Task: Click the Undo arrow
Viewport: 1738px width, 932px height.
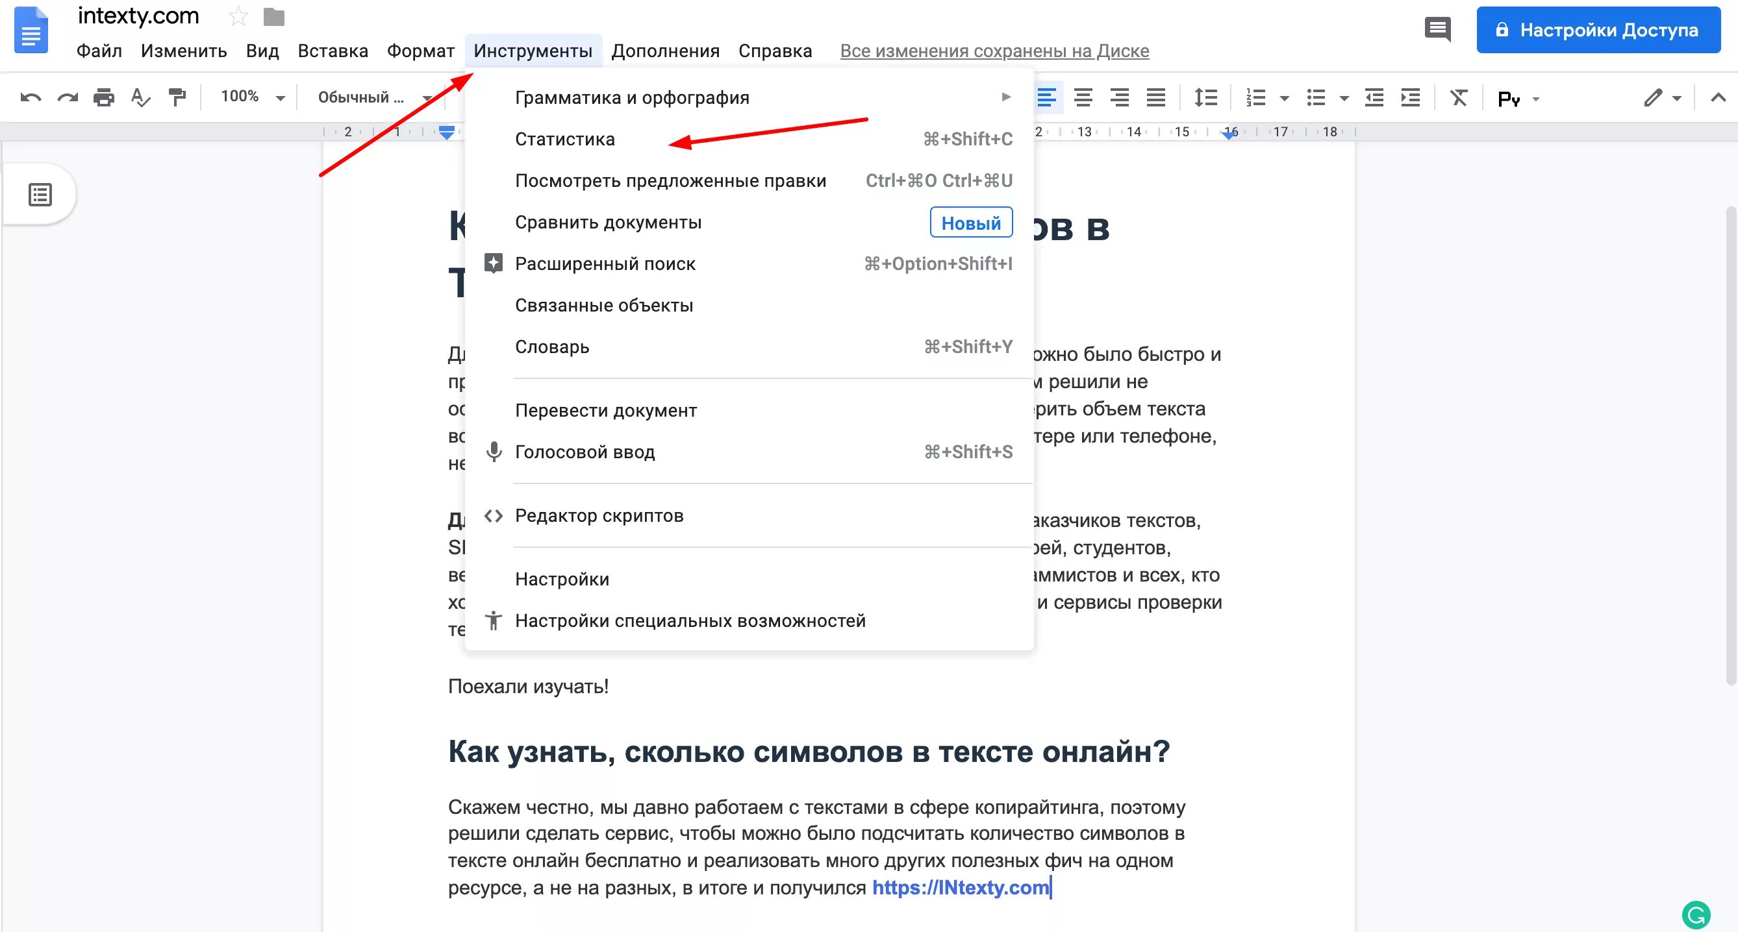Action: tap(31, 98)
